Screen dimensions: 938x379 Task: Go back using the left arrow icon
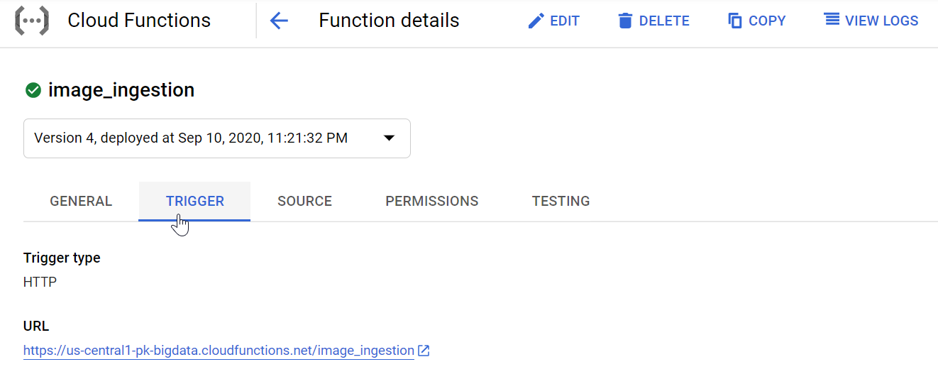click(x=279, y=21)
